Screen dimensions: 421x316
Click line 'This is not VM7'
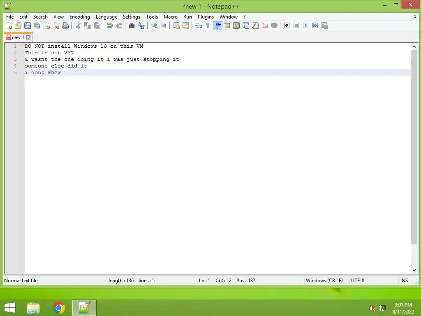pyautogui.click(x=49, y=53)
